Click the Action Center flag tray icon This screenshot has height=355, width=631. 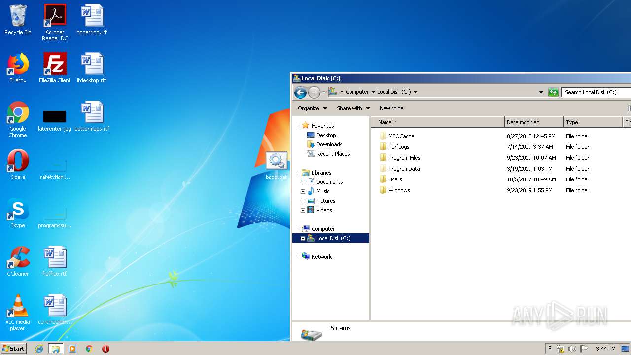tap(584, 349)
